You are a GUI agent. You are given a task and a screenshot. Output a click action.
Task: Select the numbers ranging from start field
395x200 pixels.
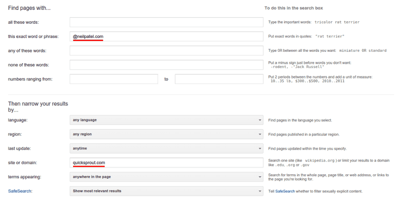(x=114, y=79)
